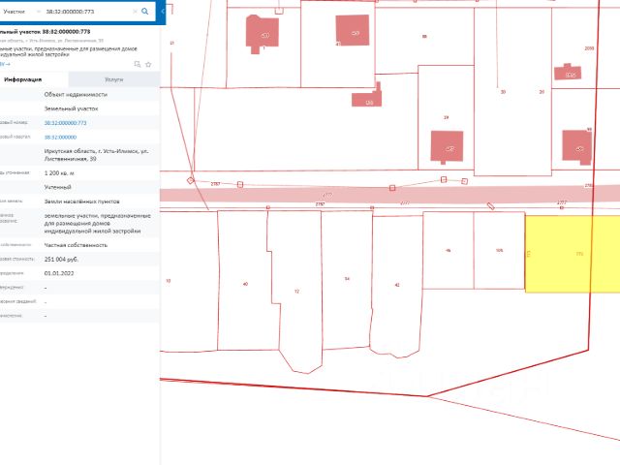Click the small building labeled 936
Screen dimensions: 620x465
568,72
